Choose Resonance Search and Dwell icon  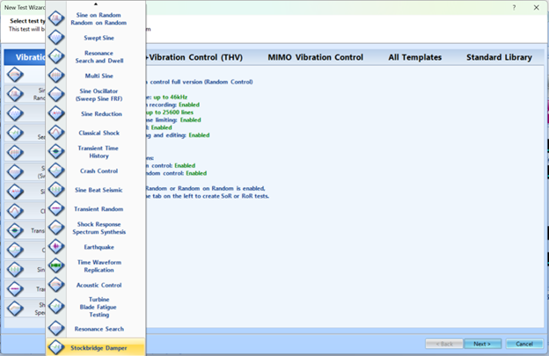click(x=56, y=56)
